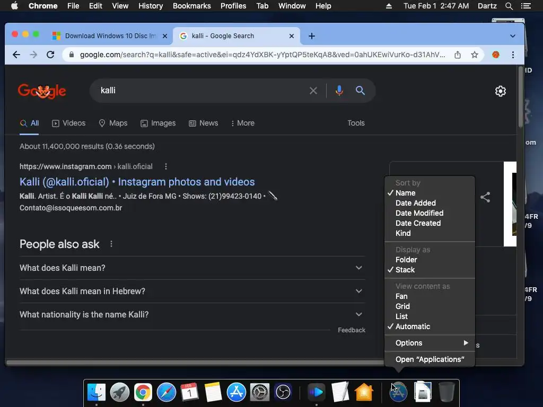Sort stack by Date Added
This screenshot has width=543, height=407.
click(x=430, y=203)
